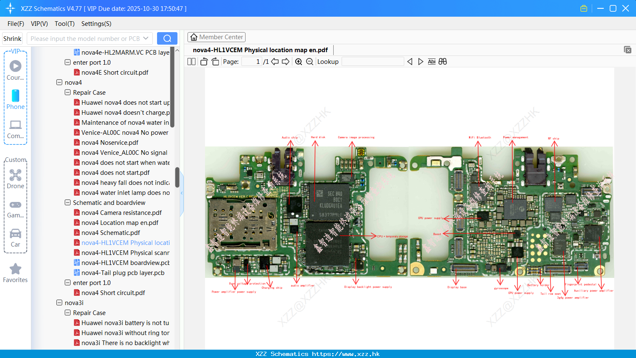Click the XZZ Schematics app logo
This screenshot has width=636, height=358.
pyautogui.click(x=10, y=8)
